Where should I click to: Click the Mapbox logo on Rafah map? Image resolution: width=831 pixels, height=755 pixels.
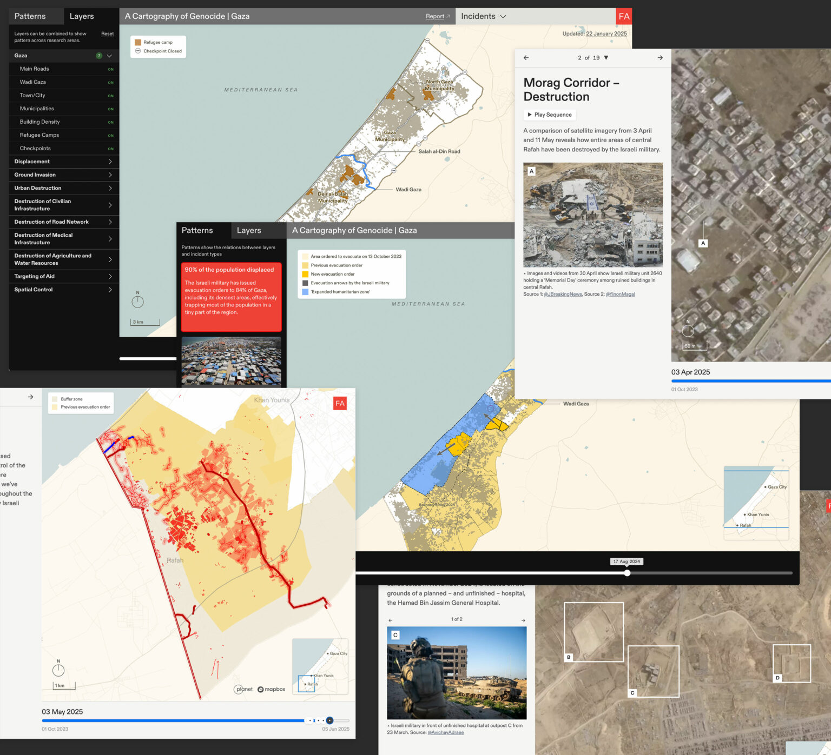coord(272,689)
